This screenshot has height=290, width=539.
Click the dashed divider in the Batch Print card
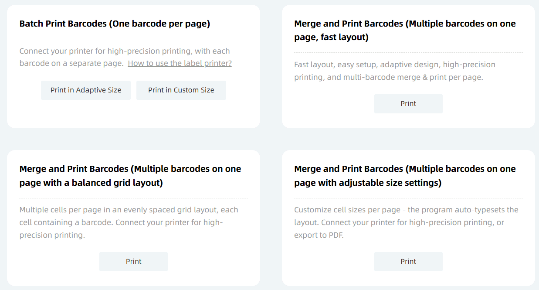coord(133,39)
